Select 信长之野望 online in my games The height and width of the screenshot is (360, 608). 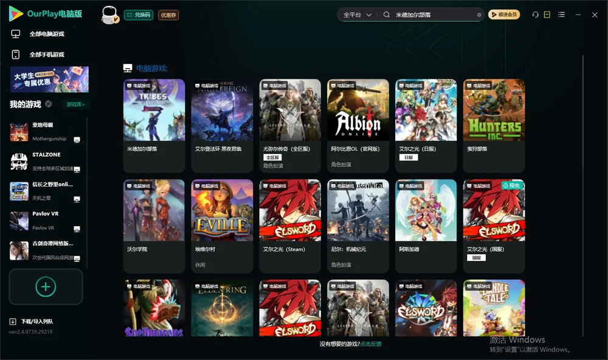46,191
